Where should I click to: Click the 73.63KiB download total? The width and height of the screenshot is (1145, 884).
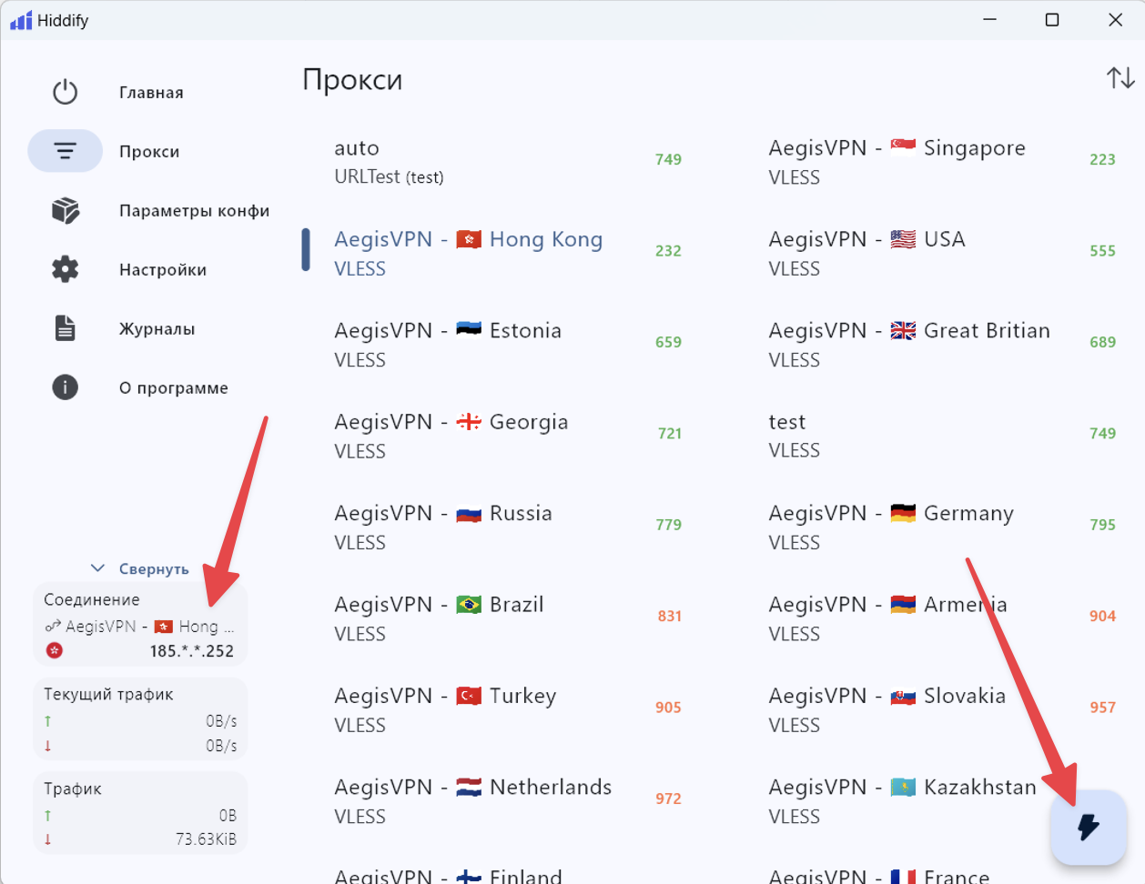point(206,839)
